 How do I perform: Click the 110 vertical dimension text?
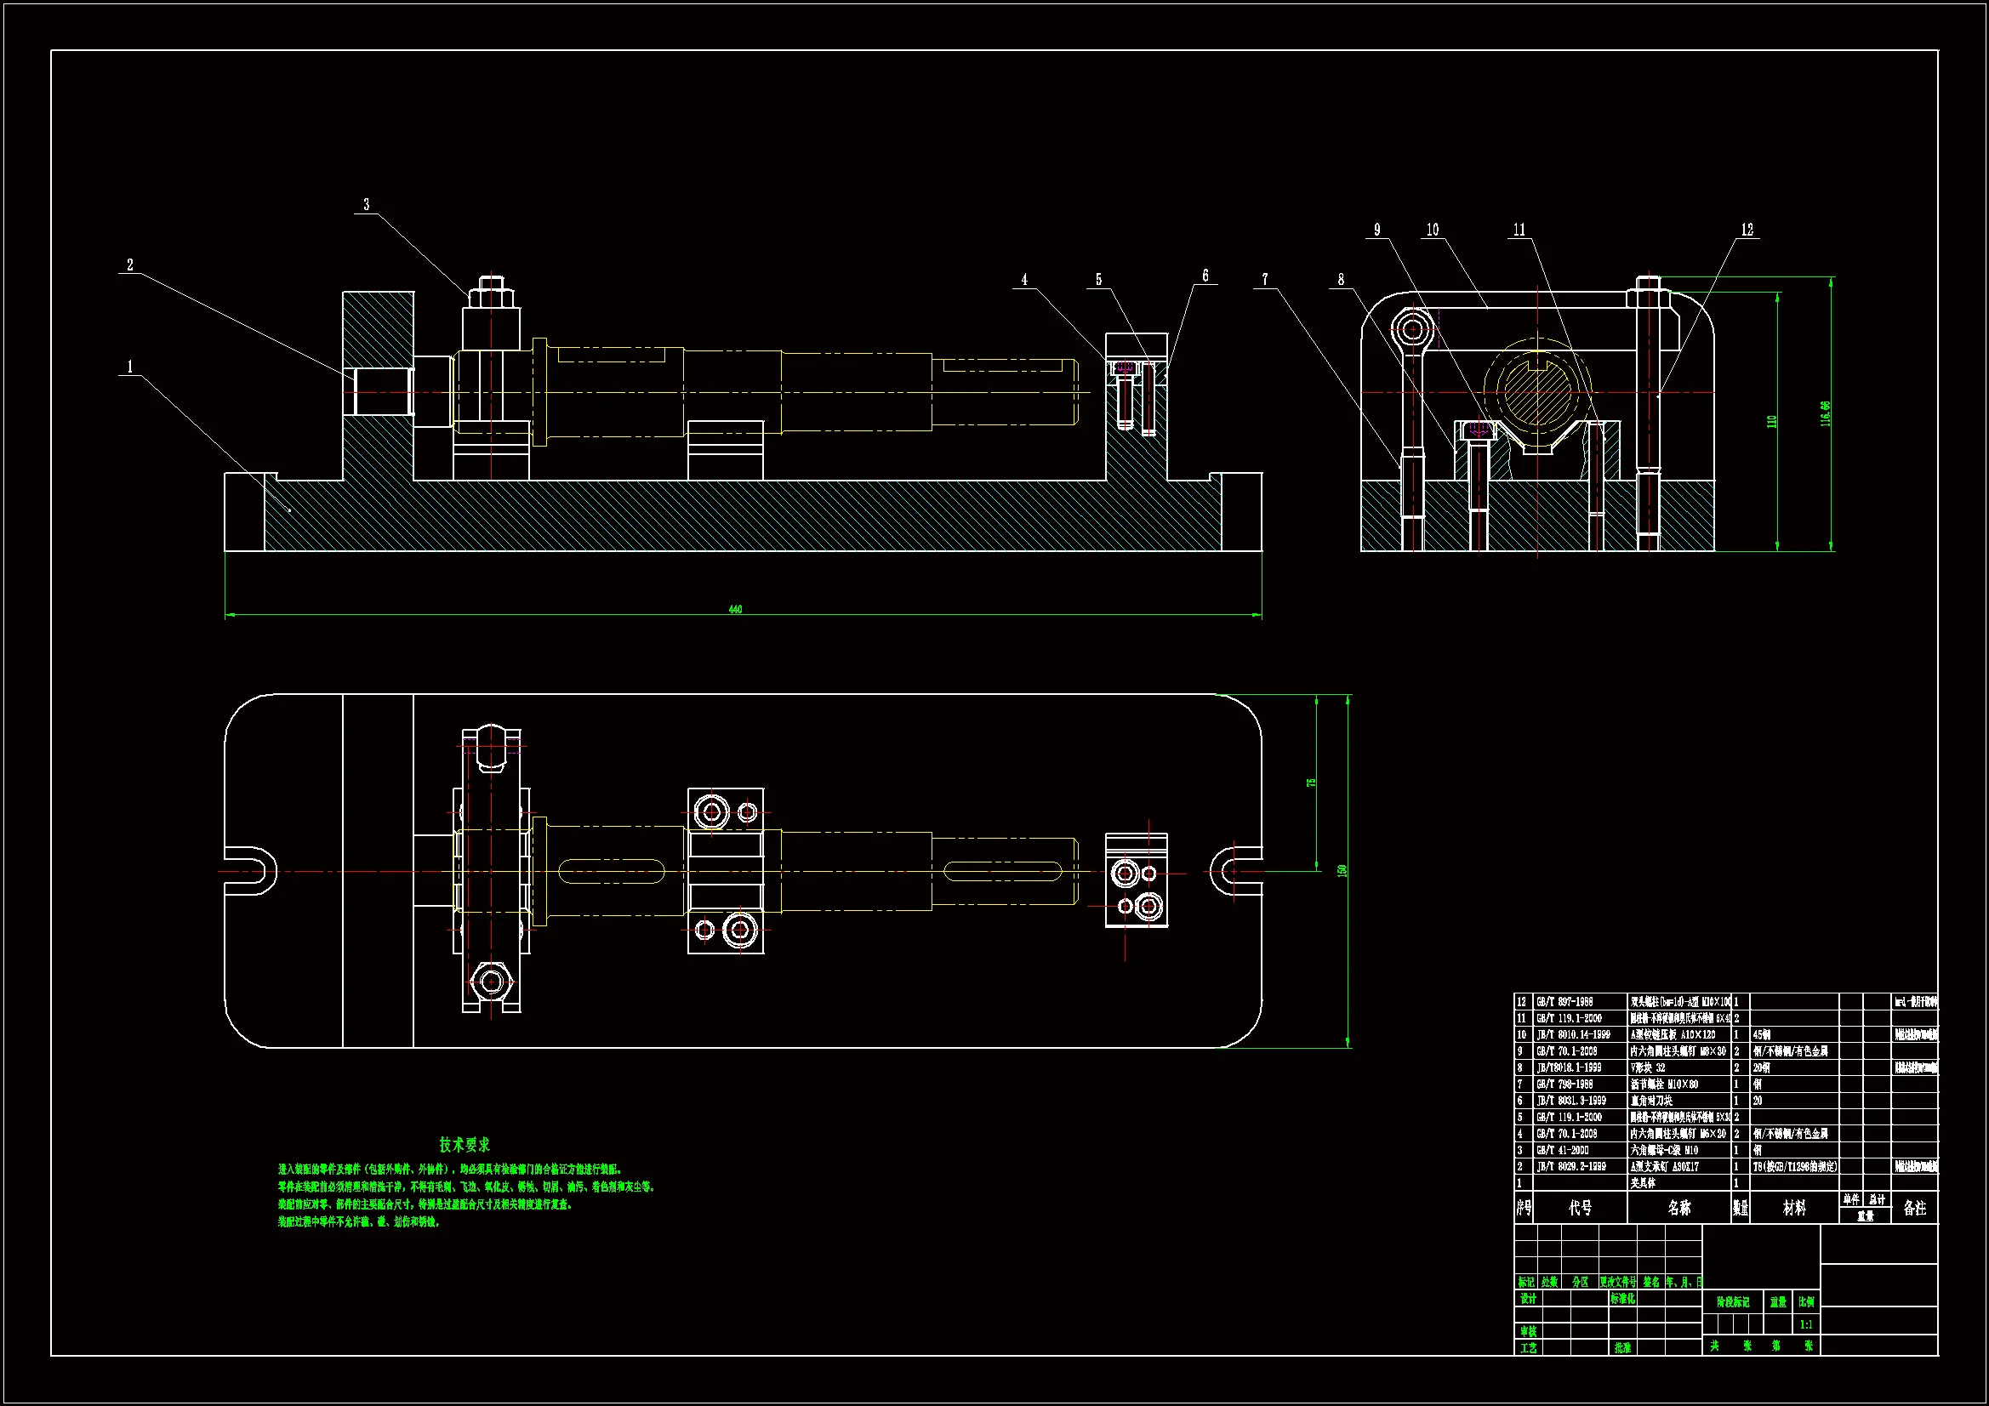point(1771,421)
